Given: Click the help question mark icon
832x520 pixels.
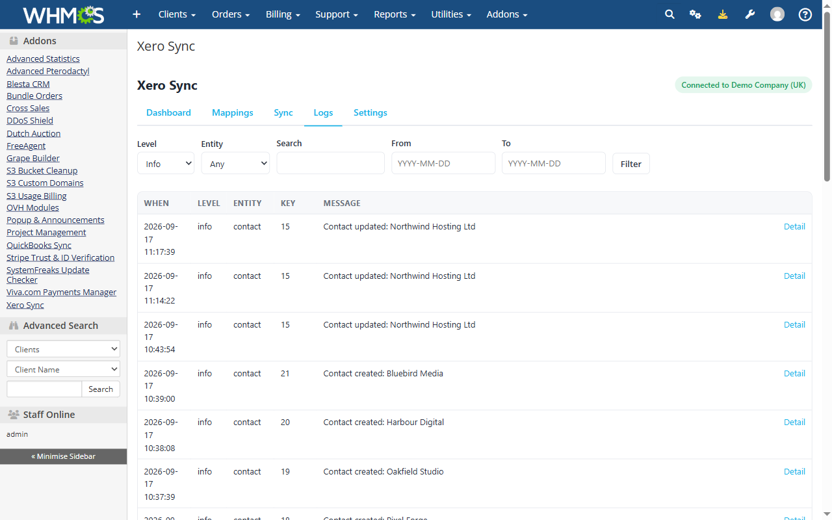Looking at the screenshot, I should pyautogui.click(x=805, y=14).
